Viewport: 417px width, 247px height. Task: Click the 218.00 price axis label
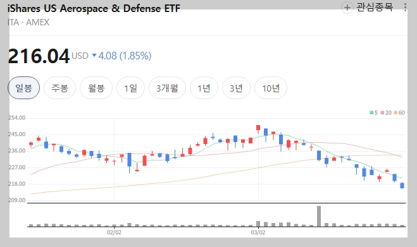coord(17,184)
